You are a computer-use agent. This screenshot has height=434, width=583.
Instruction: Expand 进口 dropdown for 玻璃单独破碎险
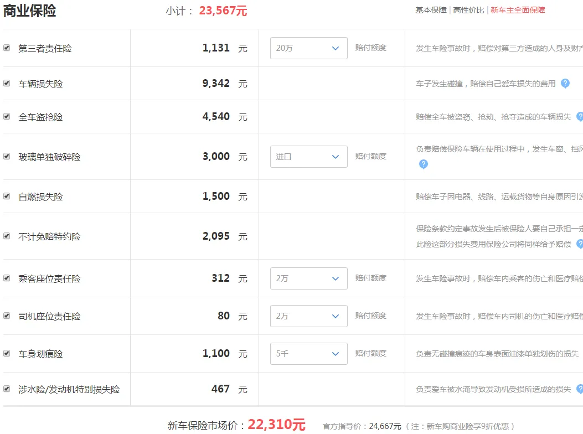(308, 157)
